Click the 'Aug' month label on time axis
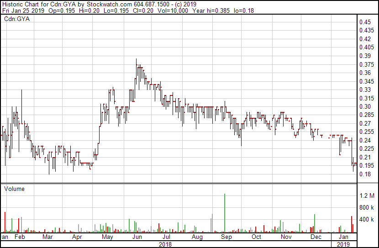The height and width of the screenshot is (248, 379). [x=197, y=237]
